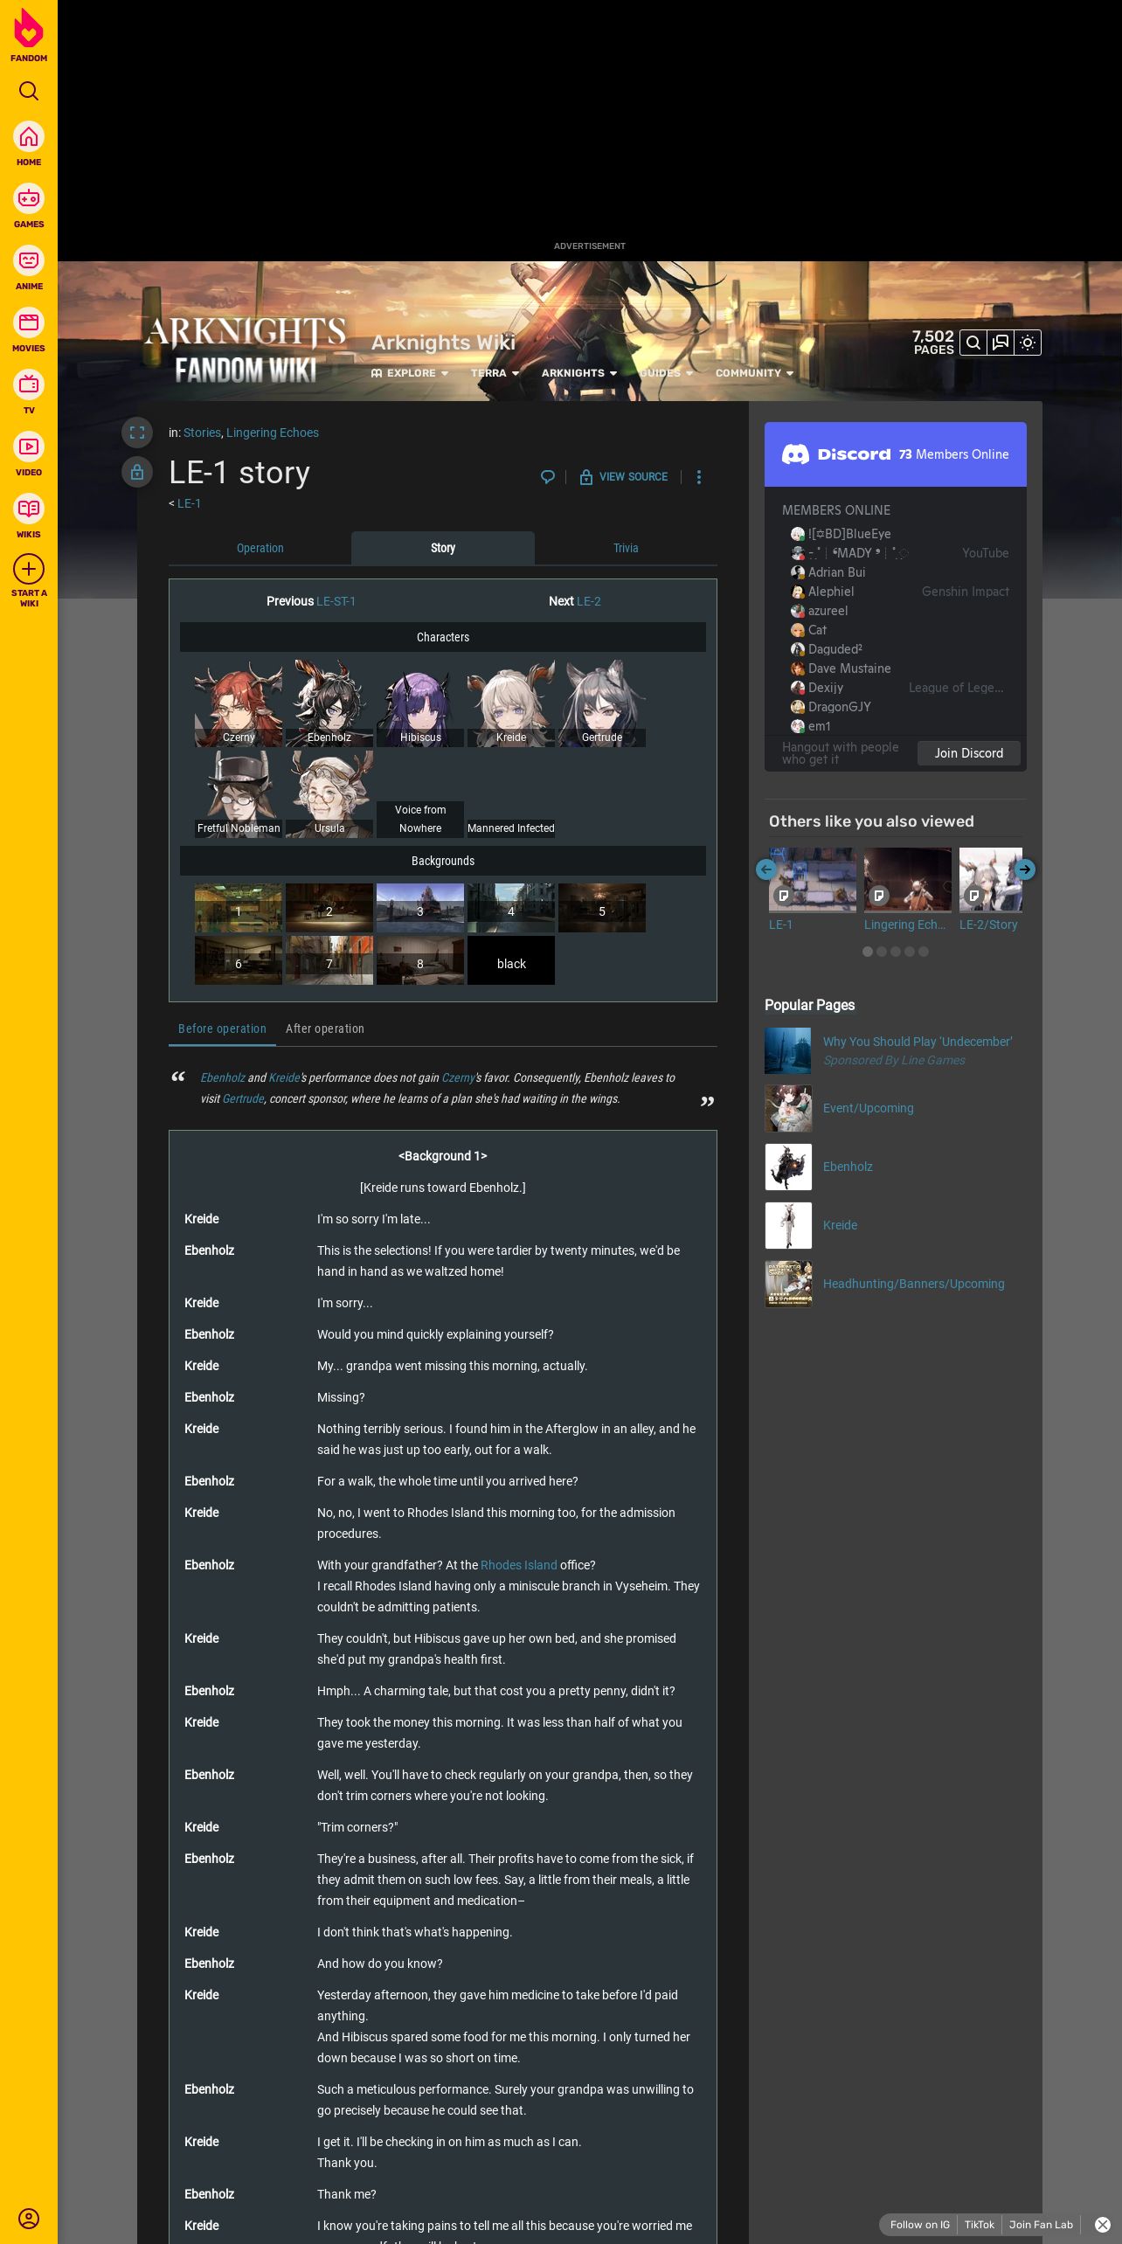Open the Discuss icon in wiki header
The width and height of the screenshot is (1122, 2244).
click(1001, 343)
